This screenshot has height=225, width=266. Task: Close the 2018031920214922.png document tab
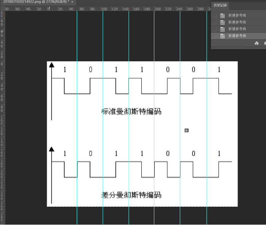(72, 2)
